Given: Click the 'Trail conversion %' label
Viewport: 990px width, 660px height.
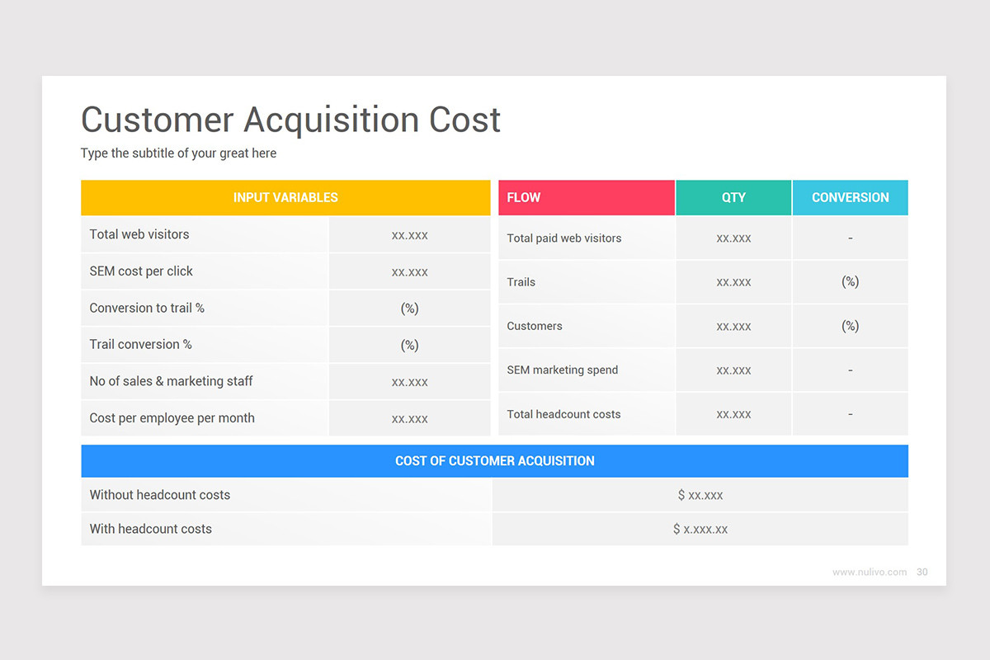Looking at the screenshot, I should pos(140,344).
